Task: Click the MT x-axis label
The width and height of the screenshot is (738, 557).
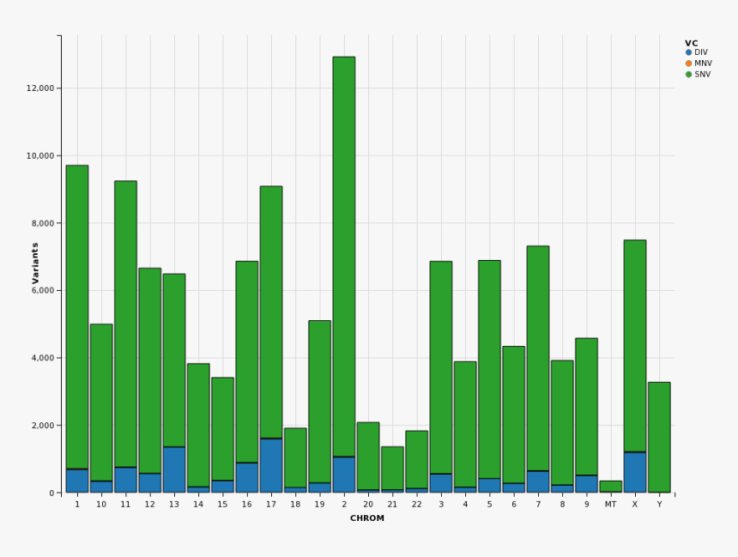Action: (x=610, y=505)
